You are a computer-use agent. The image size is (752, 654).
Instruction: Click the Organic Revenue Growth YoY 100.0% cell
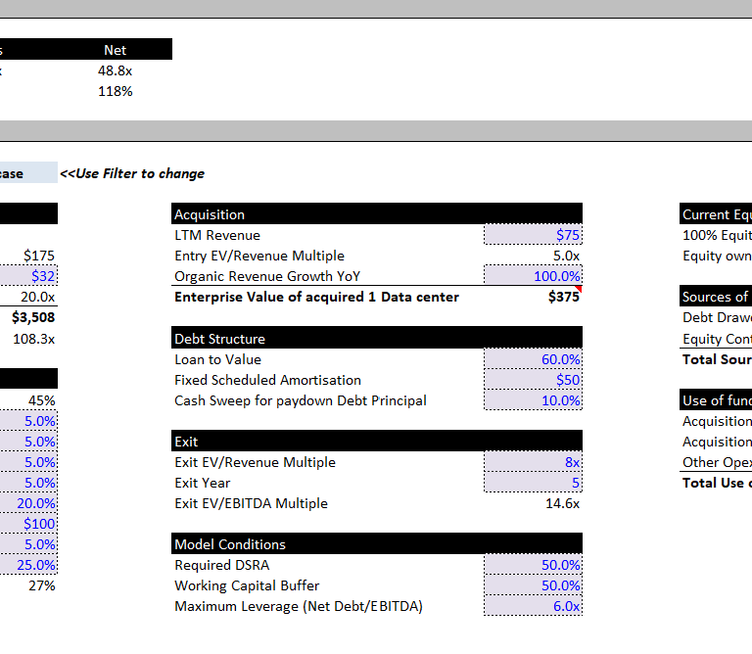[x=533, y=276]
